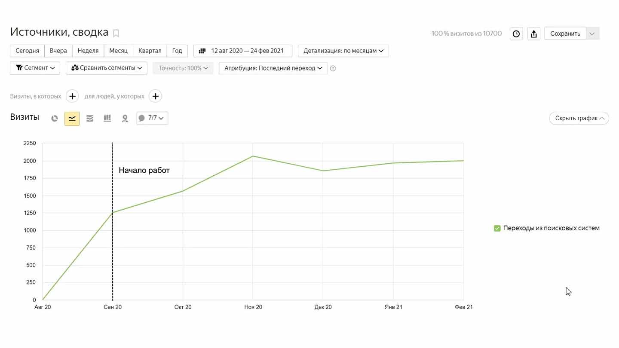Click the Ноя 20 peak point on chart
This screenshot has height=348, width=619.
click(x=253, y=156)
